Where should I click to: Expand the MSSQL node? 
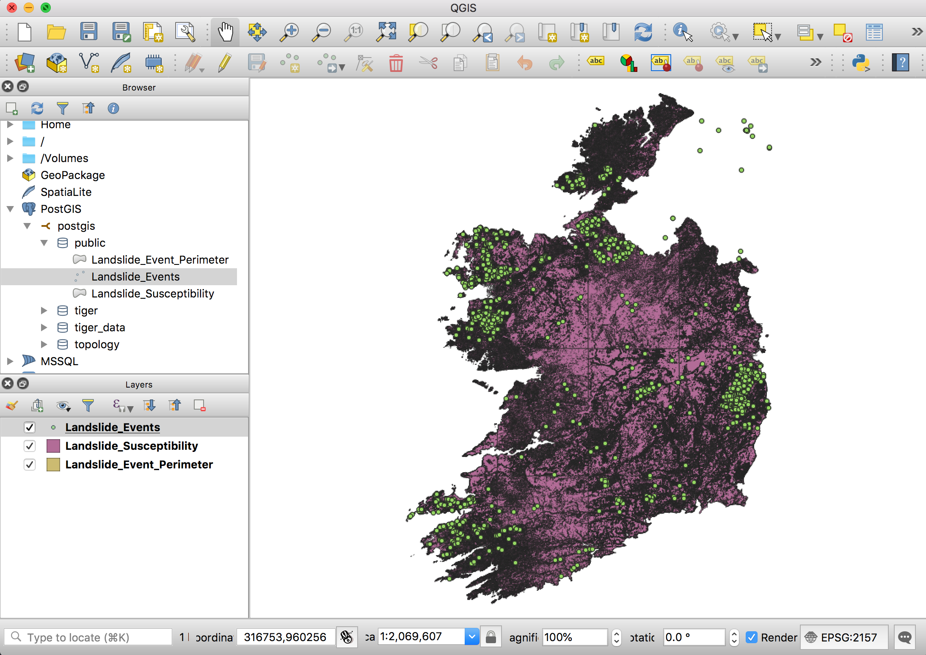10,361
